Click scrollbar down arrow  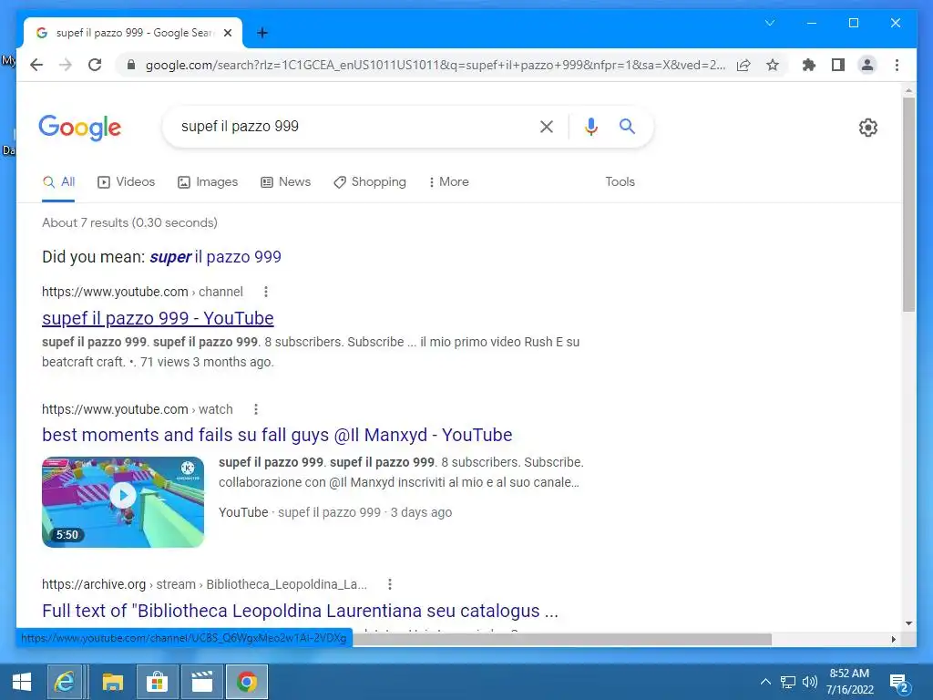[x=908, y=623]
